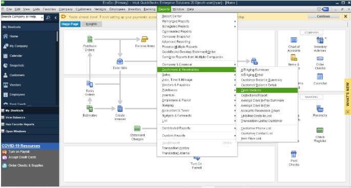
Task: Open the Customers menu in menu bar
Action: click(84, 9)
